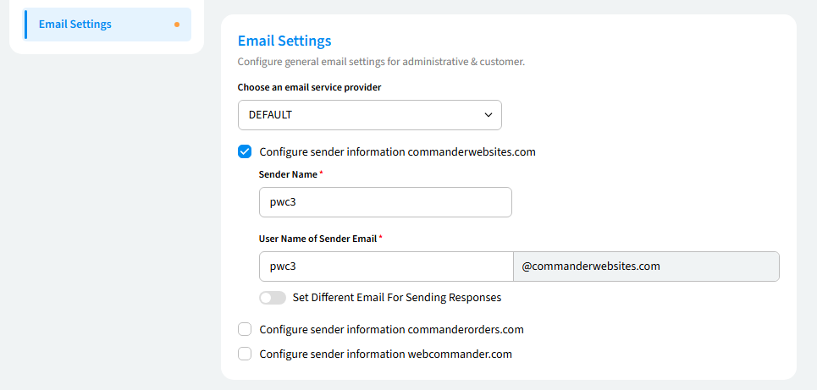Click the blue Email Settings panel heading

(x=284, y=41)
